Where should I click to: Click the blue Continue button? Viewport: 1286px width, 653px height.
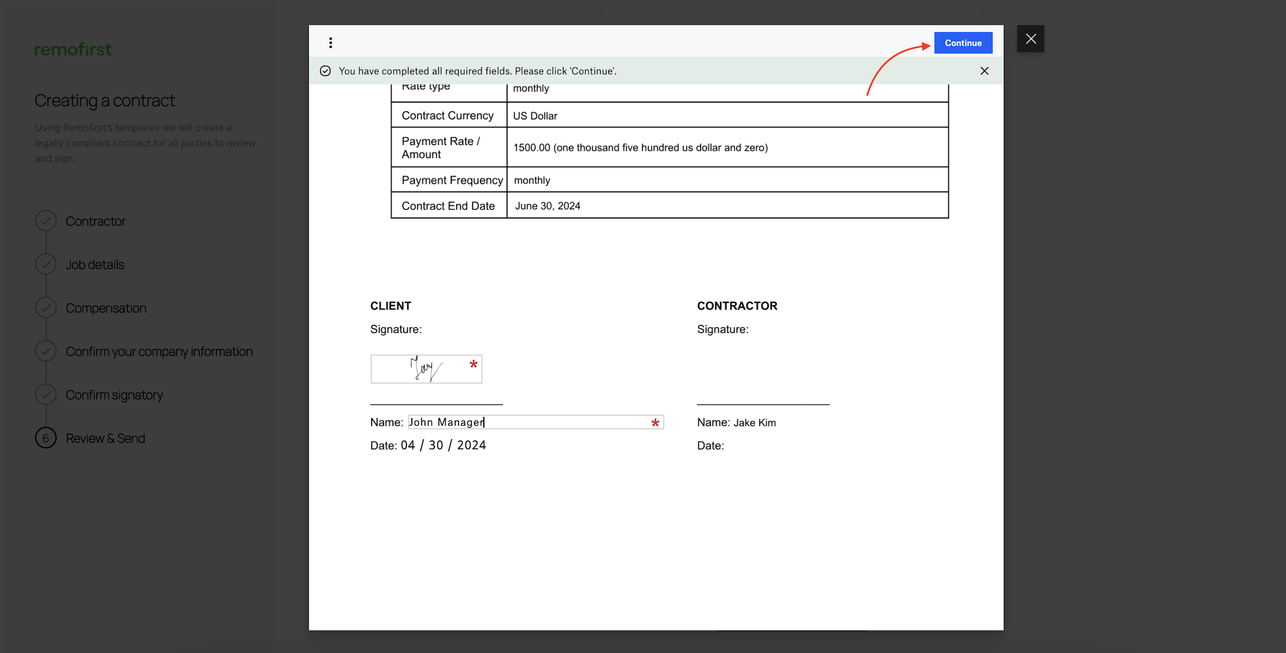pyautogui.click(x=963, y=43)
